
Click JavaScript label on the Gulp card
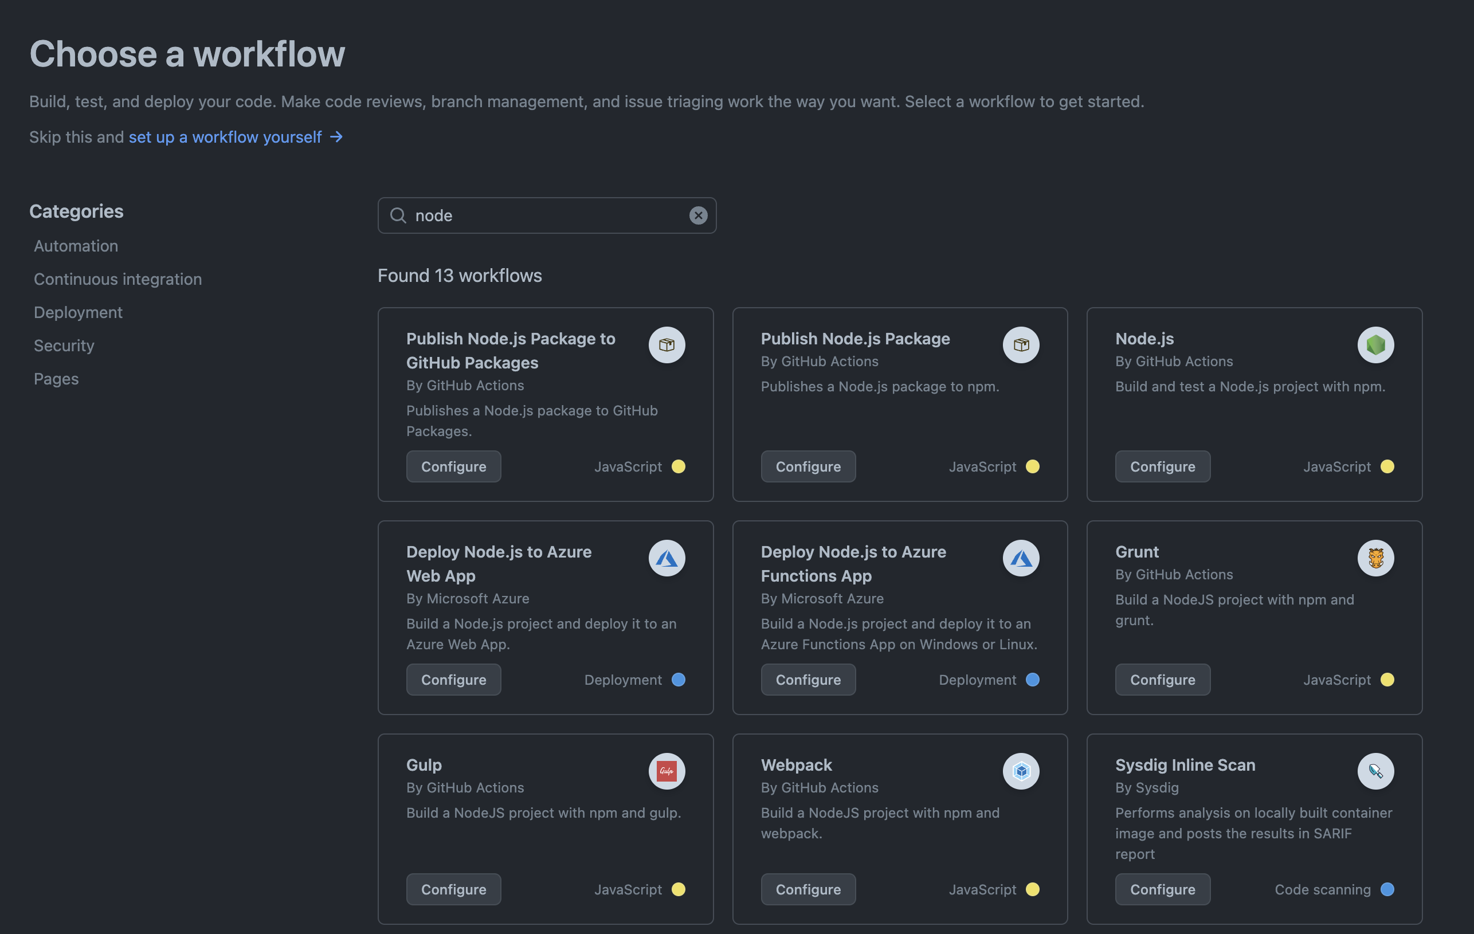(628, 889)
